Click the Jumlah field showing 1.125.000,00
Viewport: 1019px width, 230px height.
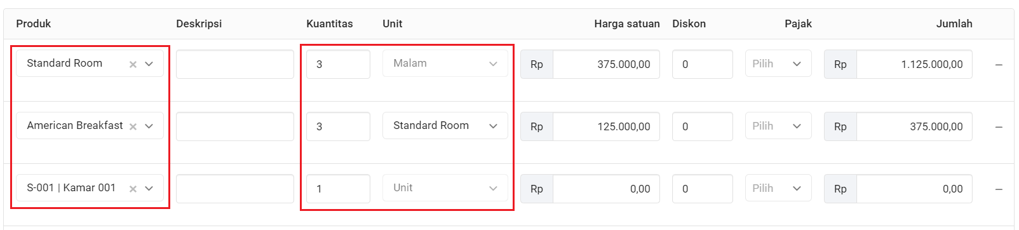click(x=914, y=64)
